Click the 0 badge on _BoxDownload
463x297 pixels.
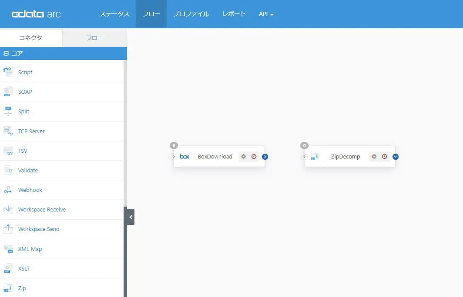coord(174,145)
